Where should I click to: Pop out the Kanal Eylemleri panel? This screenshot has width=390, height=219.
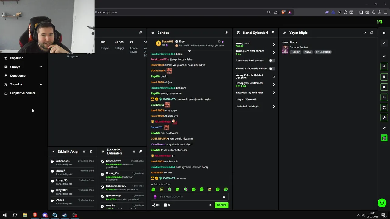coord(272,33)
